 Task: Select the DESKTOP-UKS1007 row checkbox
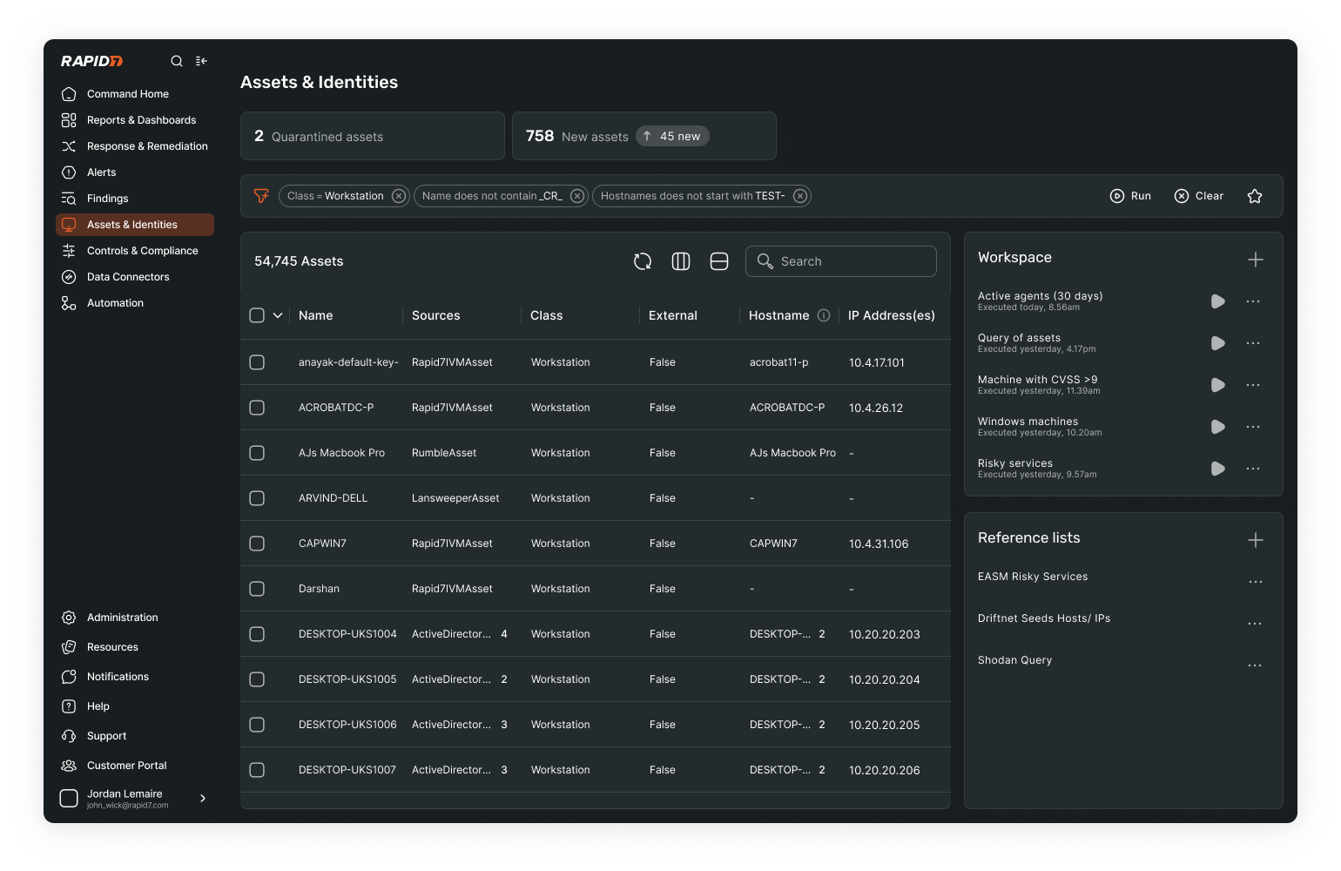point(257,770)
